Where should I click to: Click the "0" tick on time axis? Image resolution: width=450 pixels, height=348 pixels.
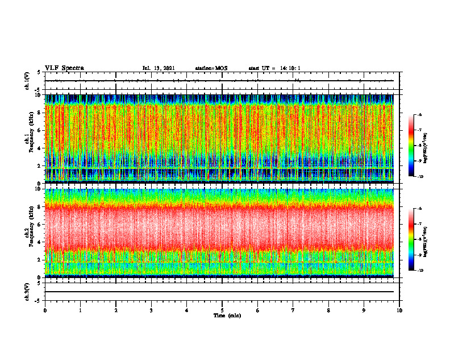(45, 310)
